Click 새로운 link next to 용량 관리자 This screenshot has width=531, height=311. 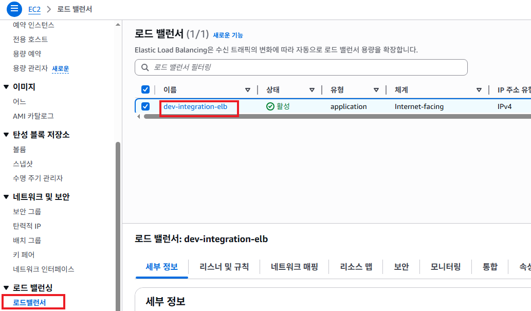(x=60, y=68)
